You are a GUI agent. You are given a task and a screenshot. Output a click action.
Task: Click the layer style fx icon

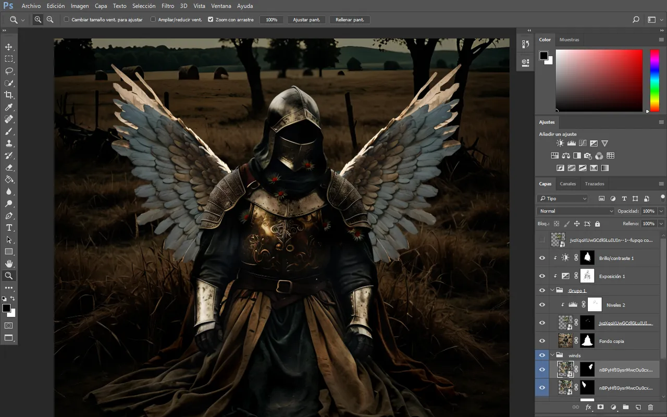click(588, 407)
